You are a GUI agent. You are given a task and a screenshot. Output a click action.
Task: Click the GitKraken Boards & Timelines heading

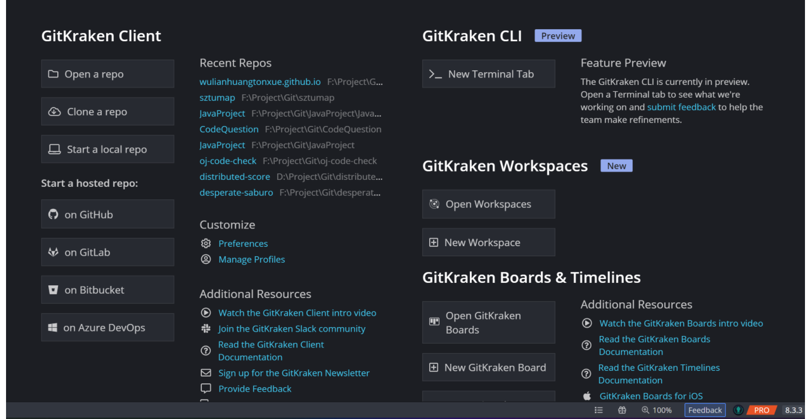click(531, 277)
